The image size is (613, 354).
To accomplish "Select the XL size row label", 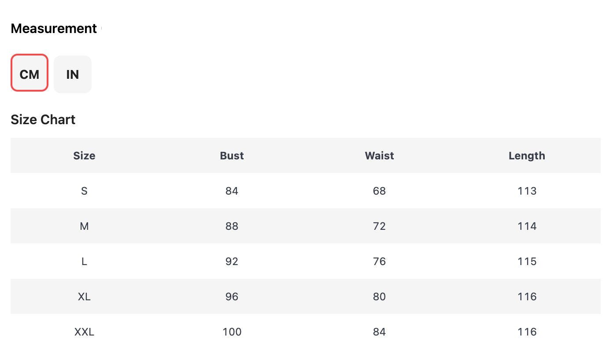I will click(x=84, y=296).
